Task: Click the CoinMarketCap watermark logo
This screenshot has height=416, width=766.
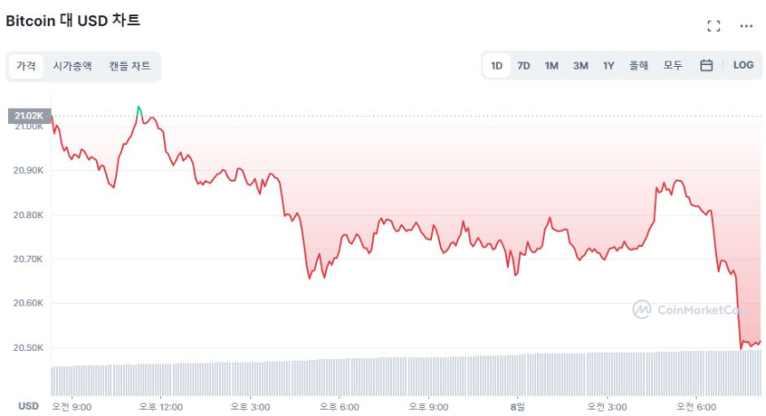Action: [x=687, y=309]
